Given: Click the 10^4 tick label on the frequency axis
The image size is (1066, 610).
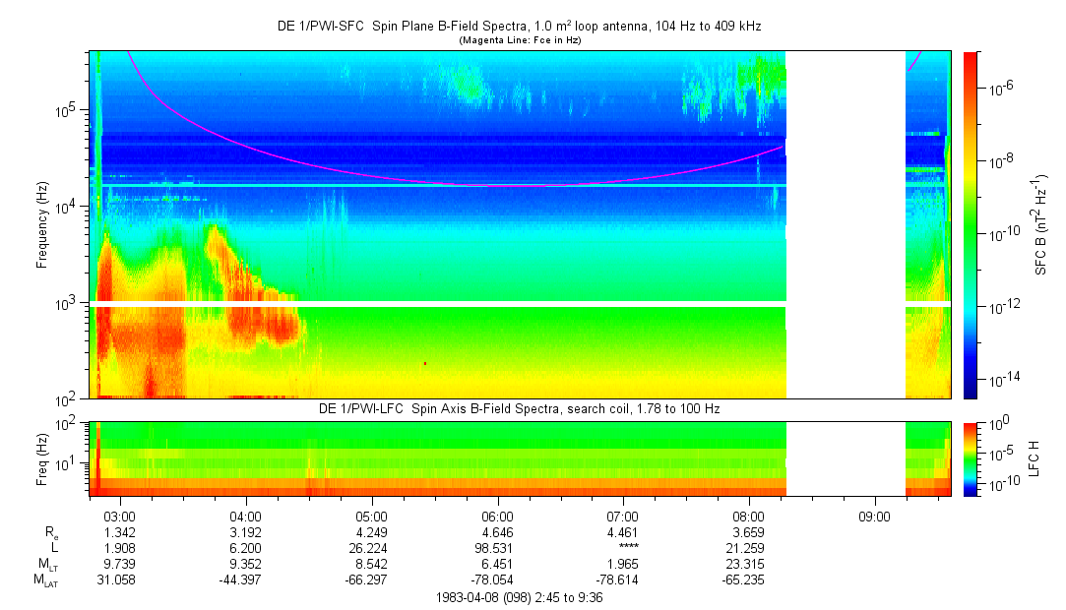Looking at the screenshot, I should coord(69,208).
